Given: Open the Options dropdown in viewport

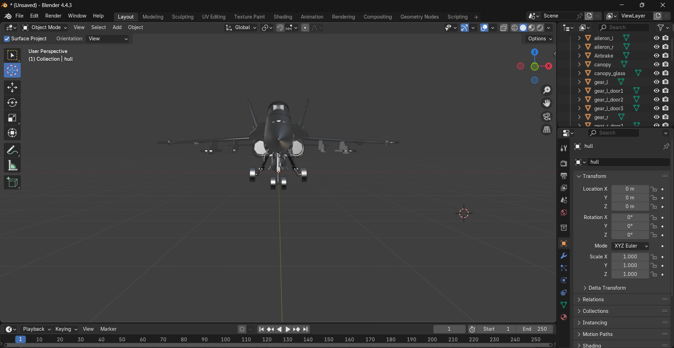Looking at the screenshot, I should pos(540,39).
